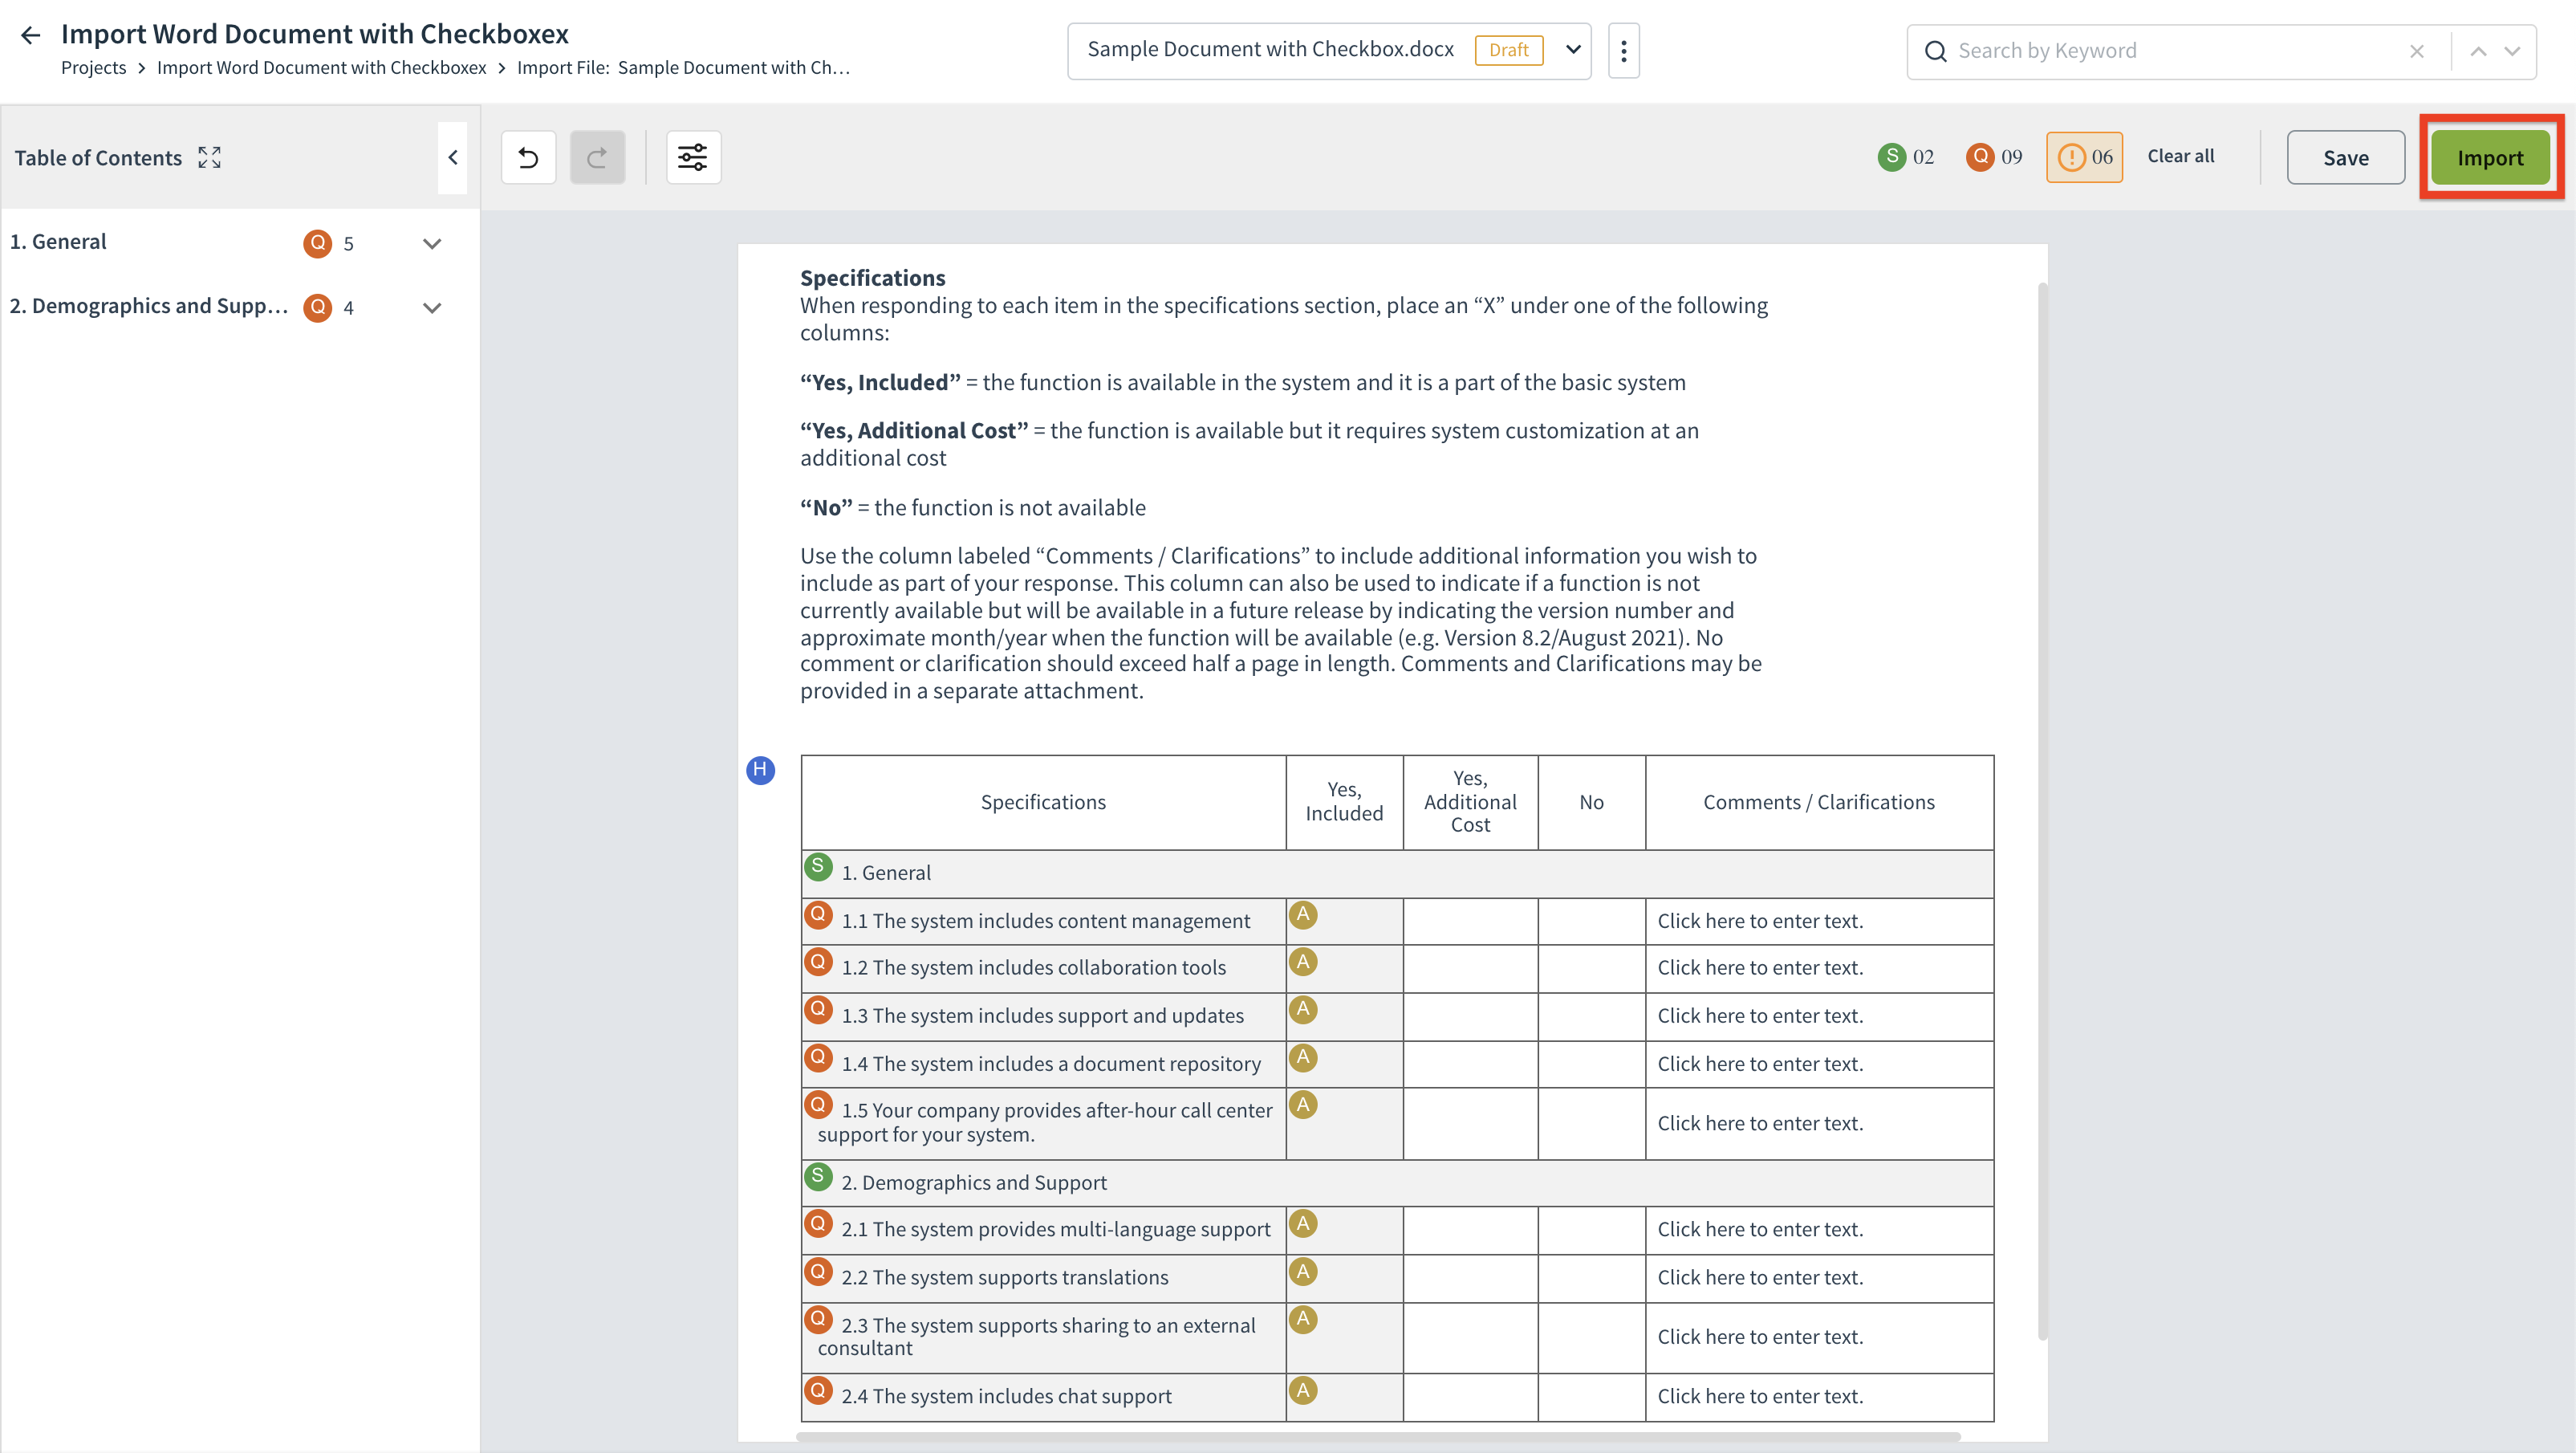Expand the 1. General section chevron

432,243
